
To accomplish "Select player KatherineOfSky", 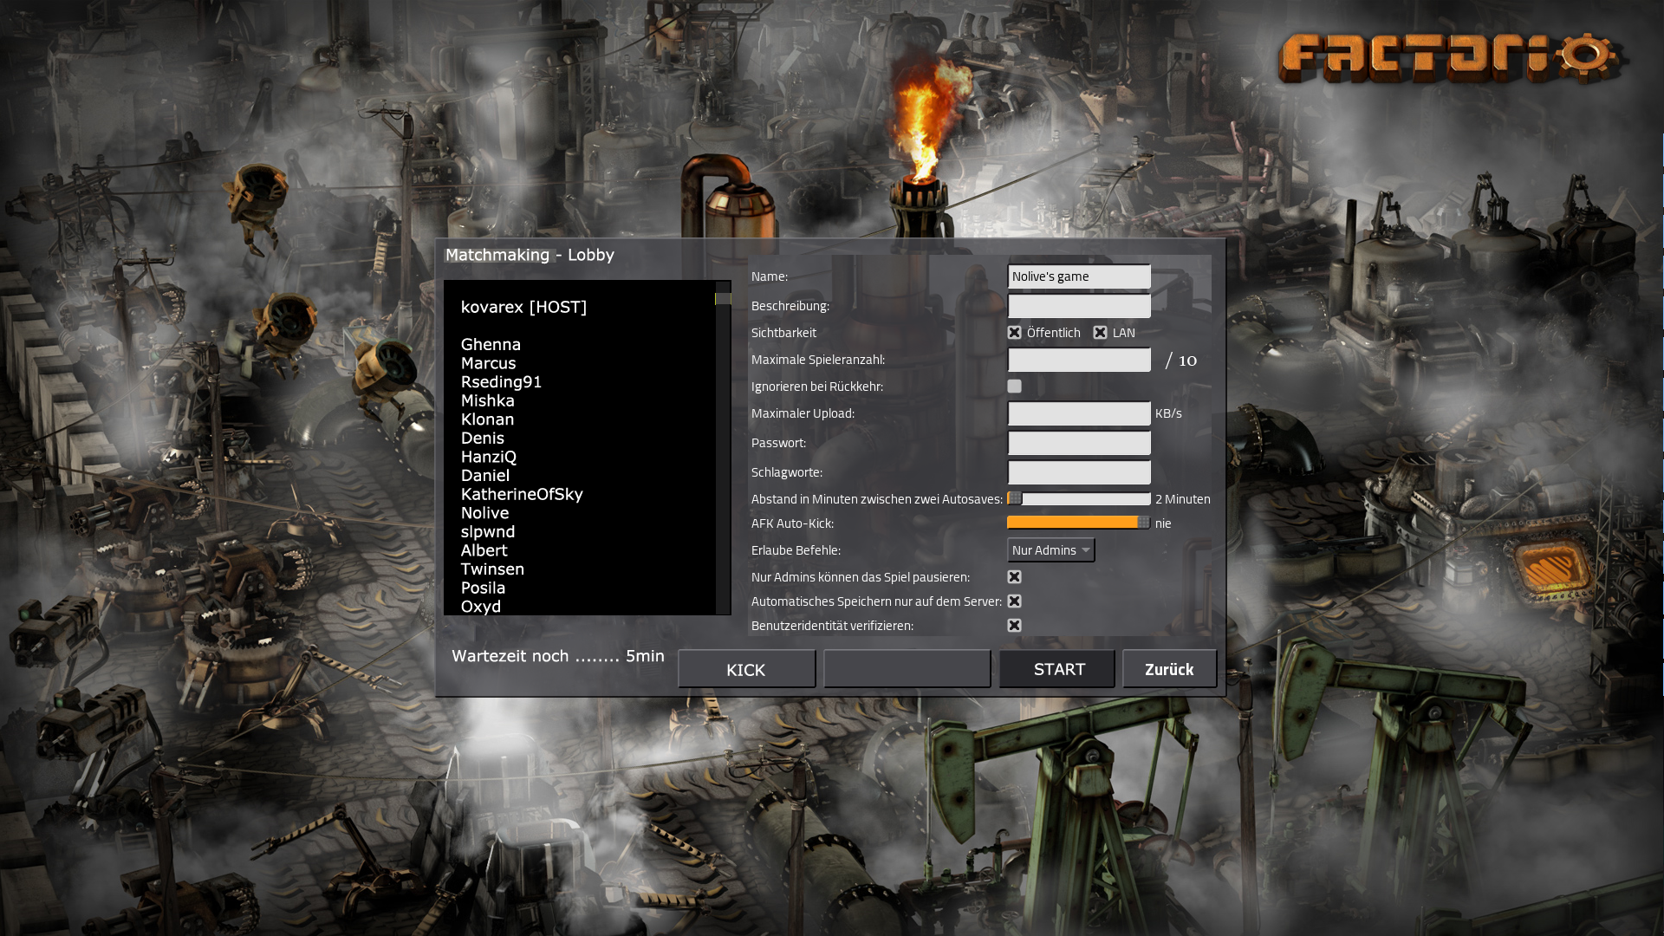I will tap(522, 494).
